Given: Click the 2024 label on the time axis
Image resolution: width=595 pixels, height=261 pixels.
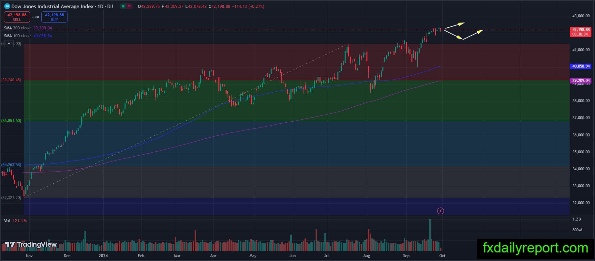Looking at the screenshot, I should (x=104, y=256).
